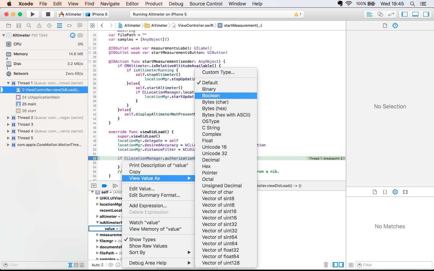Click the Stop button in the toolbar
434x271 pixels.
click(48, 14)
